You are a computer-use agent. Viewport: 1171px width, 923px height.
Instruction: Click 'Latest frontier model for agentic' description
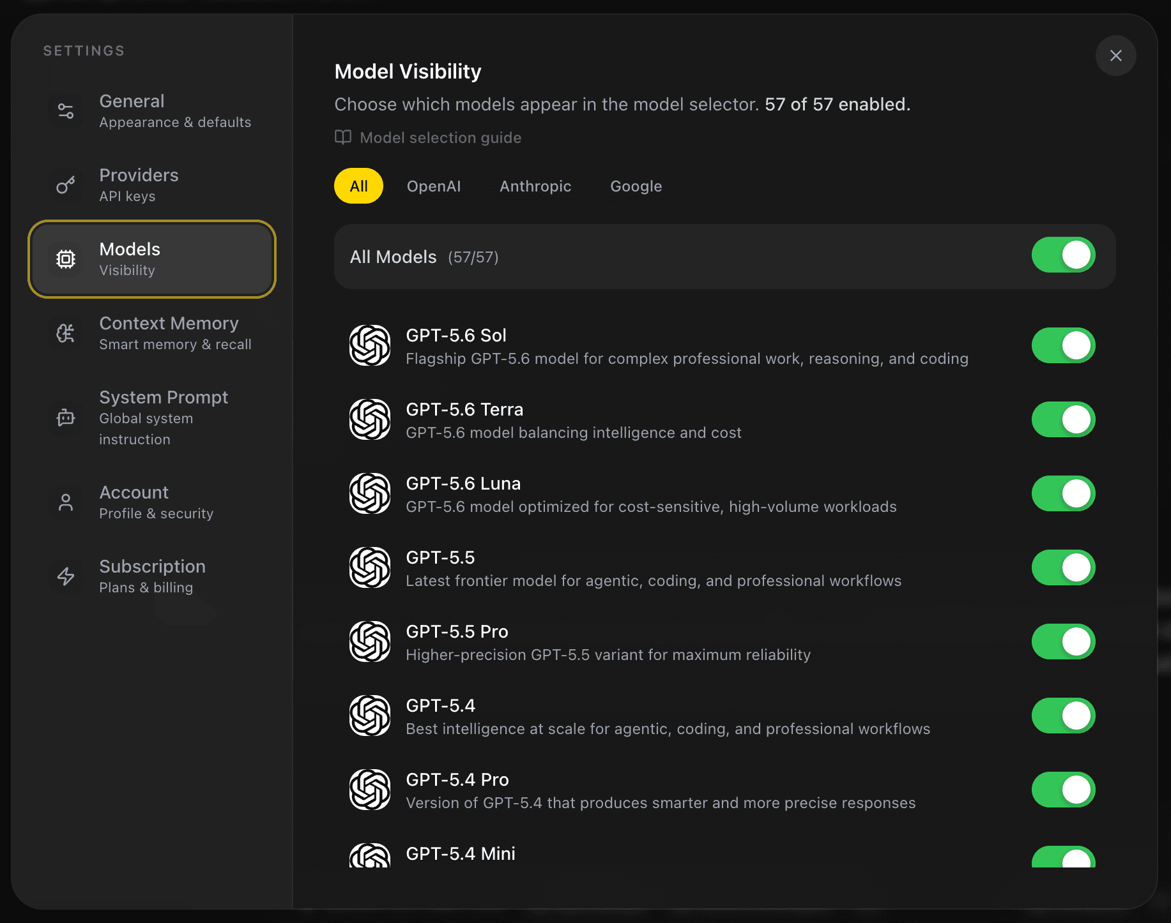pyautogui.click(x=654, y=580)
